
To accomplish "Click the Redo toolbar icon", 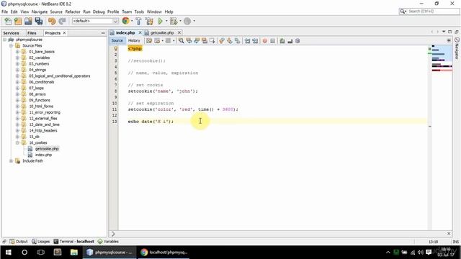I will tap(62, 21).
